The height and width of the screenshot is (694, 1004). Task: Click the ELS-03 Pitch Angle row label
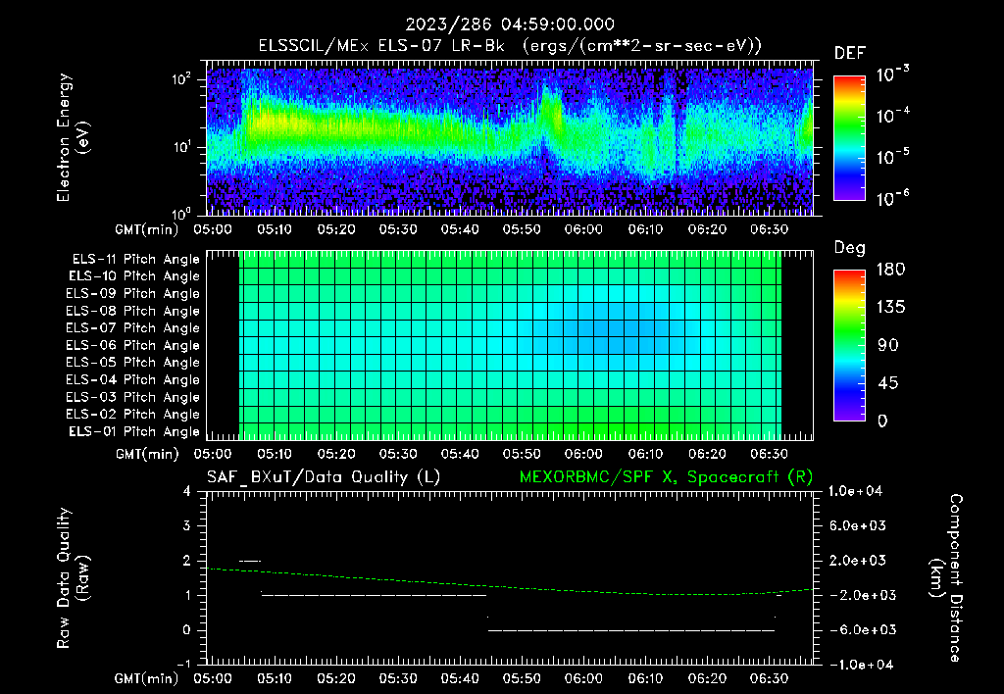132,397
